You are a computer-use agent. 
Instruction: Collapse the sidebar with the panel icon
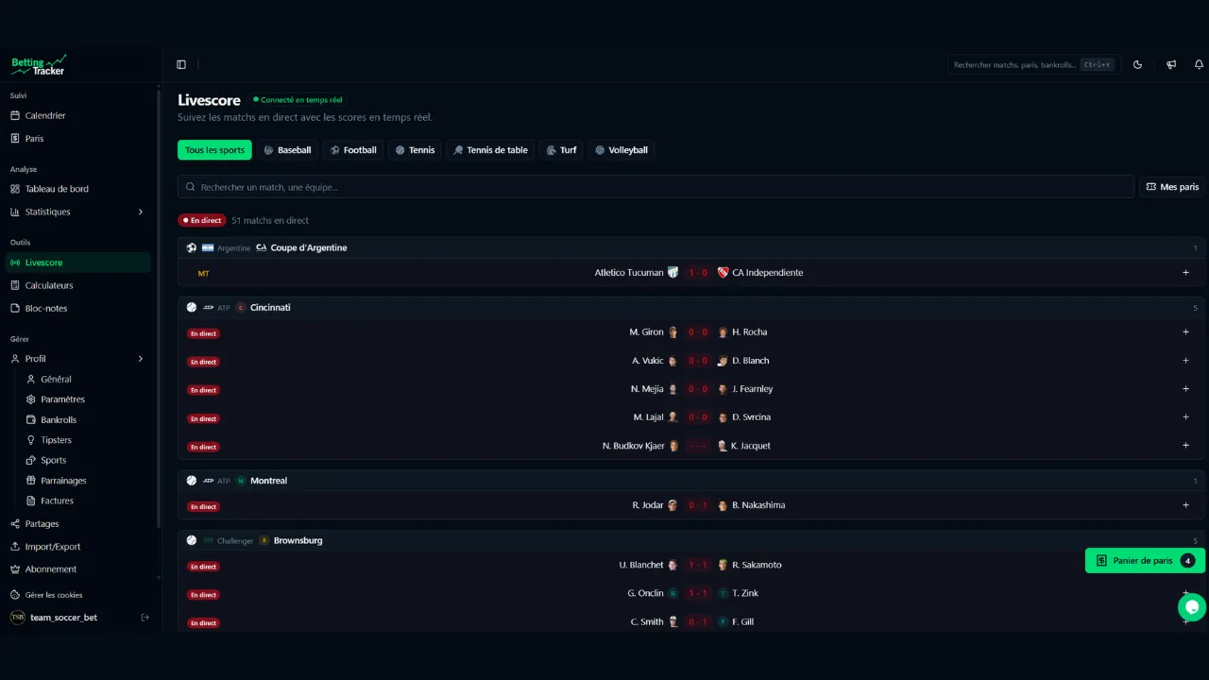coord(181,64)
